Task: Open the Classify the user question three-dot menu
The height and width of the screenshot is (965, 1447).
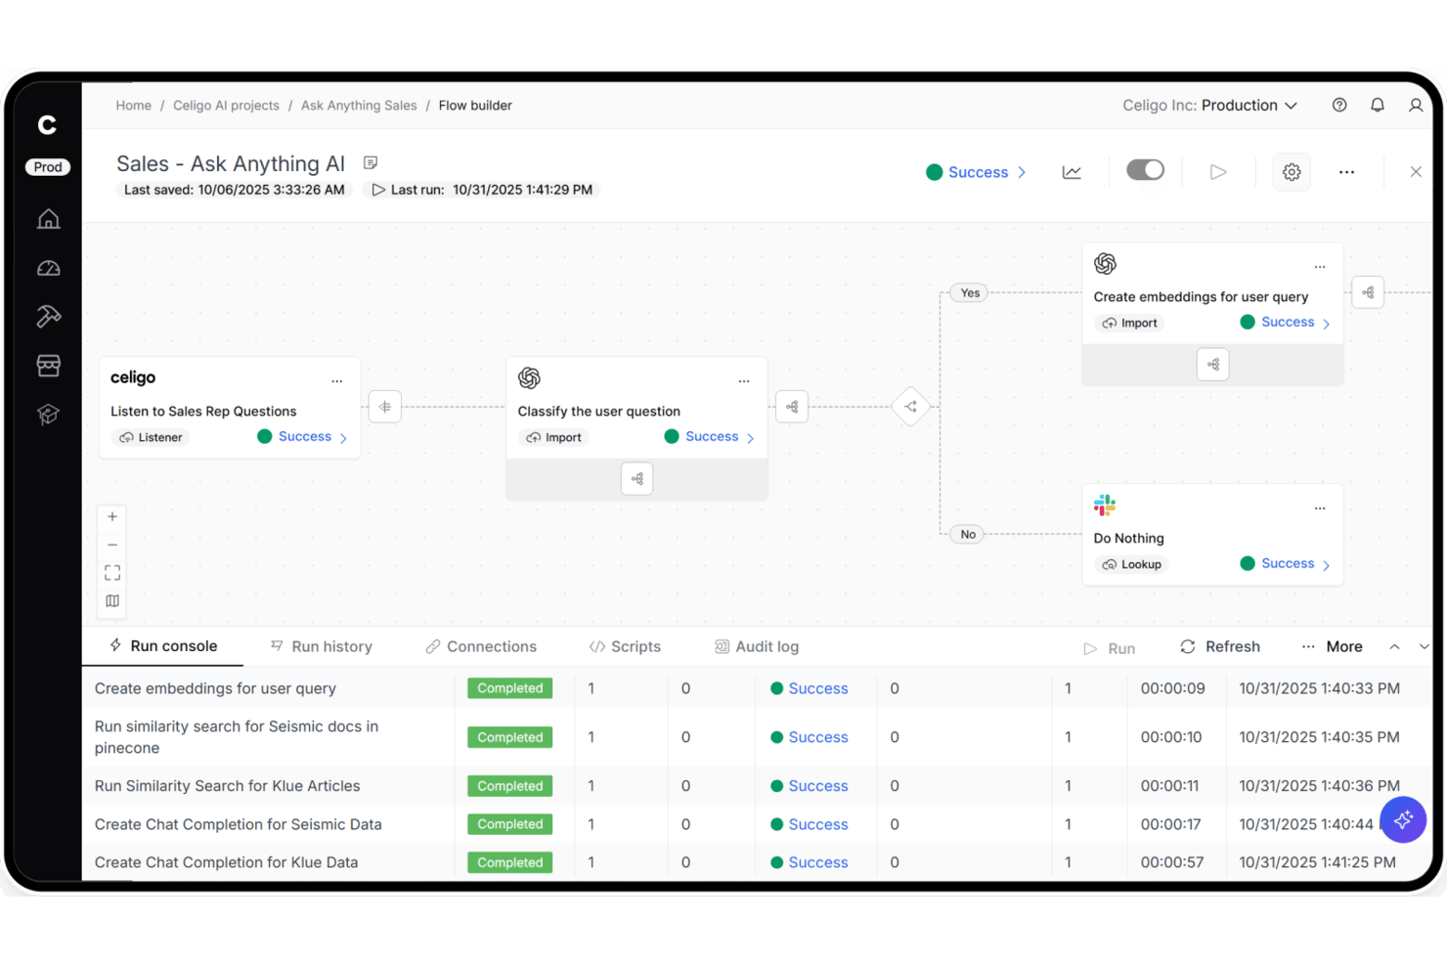Action: pos(744,380)
